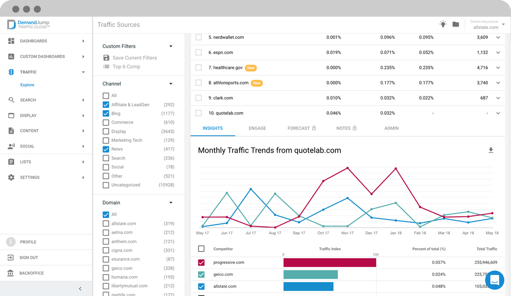Open the folder icon in the header
Image resolution: width=511 pixels, height=296 pixels.
coord(456,24)
